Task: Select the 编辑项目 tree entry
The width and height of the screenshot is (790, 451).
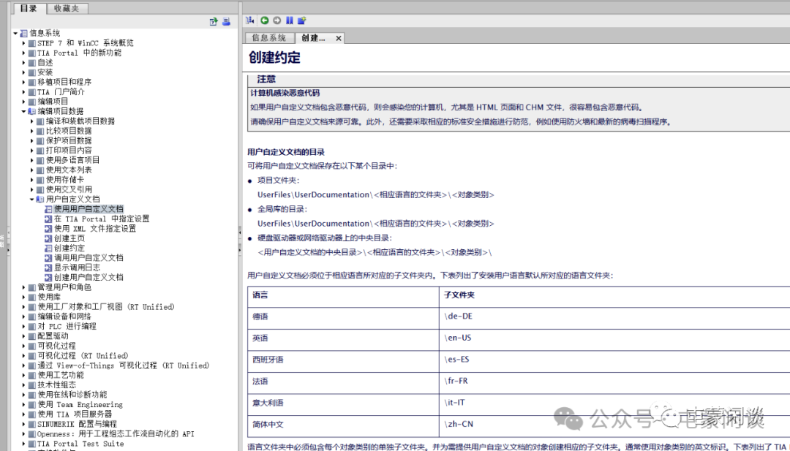Action: pos(53,102)
